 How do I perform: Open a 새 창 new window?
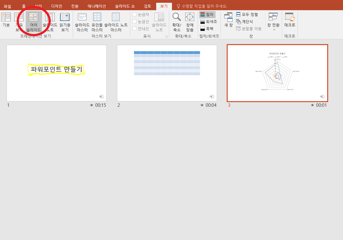[228, 20]
